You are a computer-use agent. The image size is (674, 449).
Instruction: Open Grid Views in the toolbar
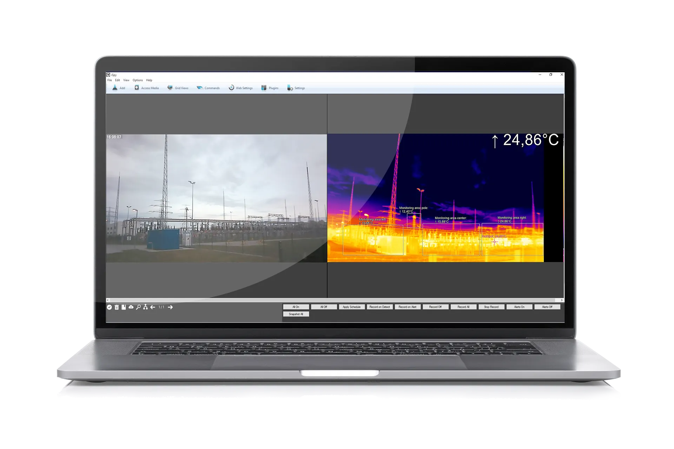[x=170, y=88]
